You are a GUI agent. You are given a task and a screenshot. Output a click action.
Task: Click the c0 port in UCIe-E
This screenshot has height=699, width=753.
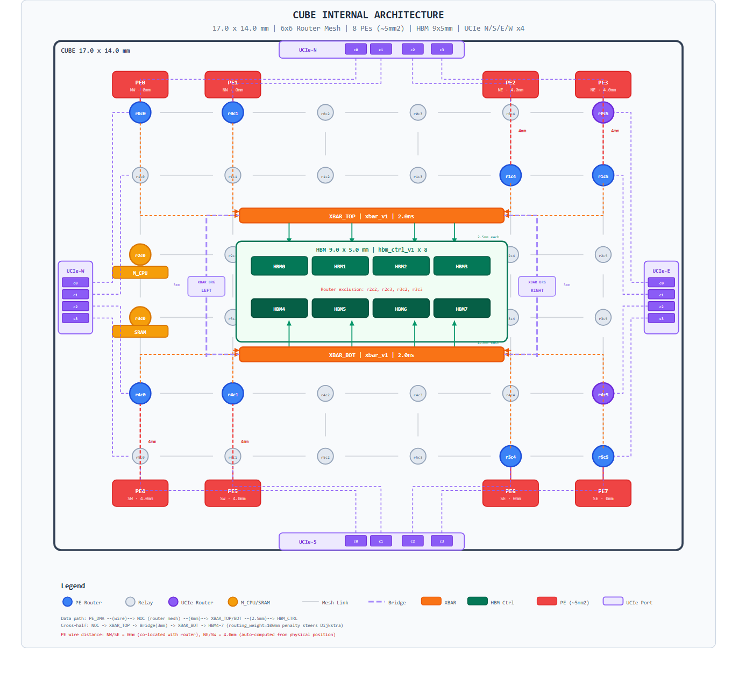(x=662, y=283)
